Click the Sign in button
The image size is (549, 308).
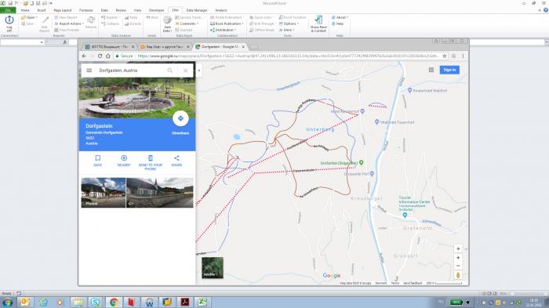pyautogui.click(x=449, y=70)
